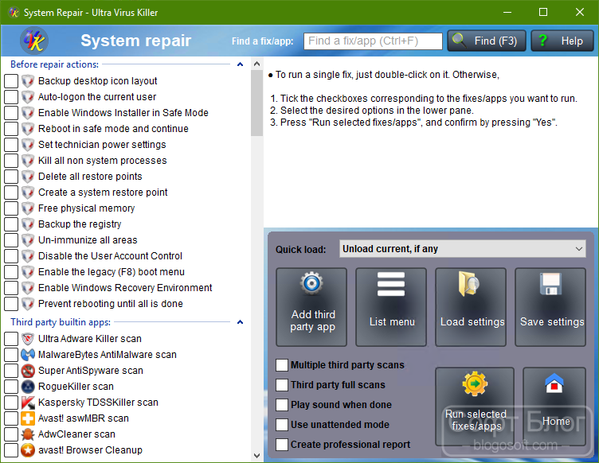Tick Backup desktop icon layout checkbox

(x=11, y=81)
